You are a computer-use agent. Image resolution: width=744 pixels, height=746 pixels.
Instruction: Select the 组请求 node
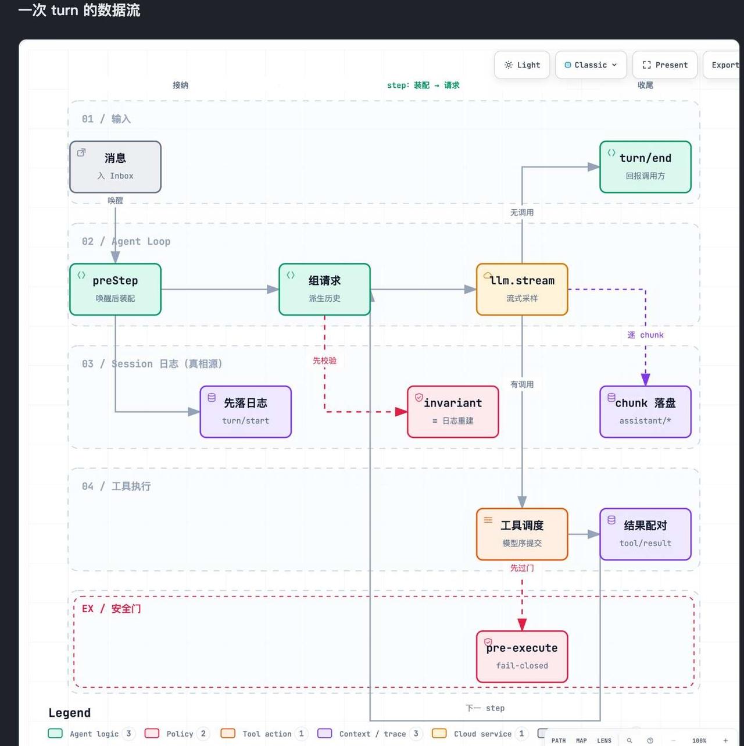324,290
